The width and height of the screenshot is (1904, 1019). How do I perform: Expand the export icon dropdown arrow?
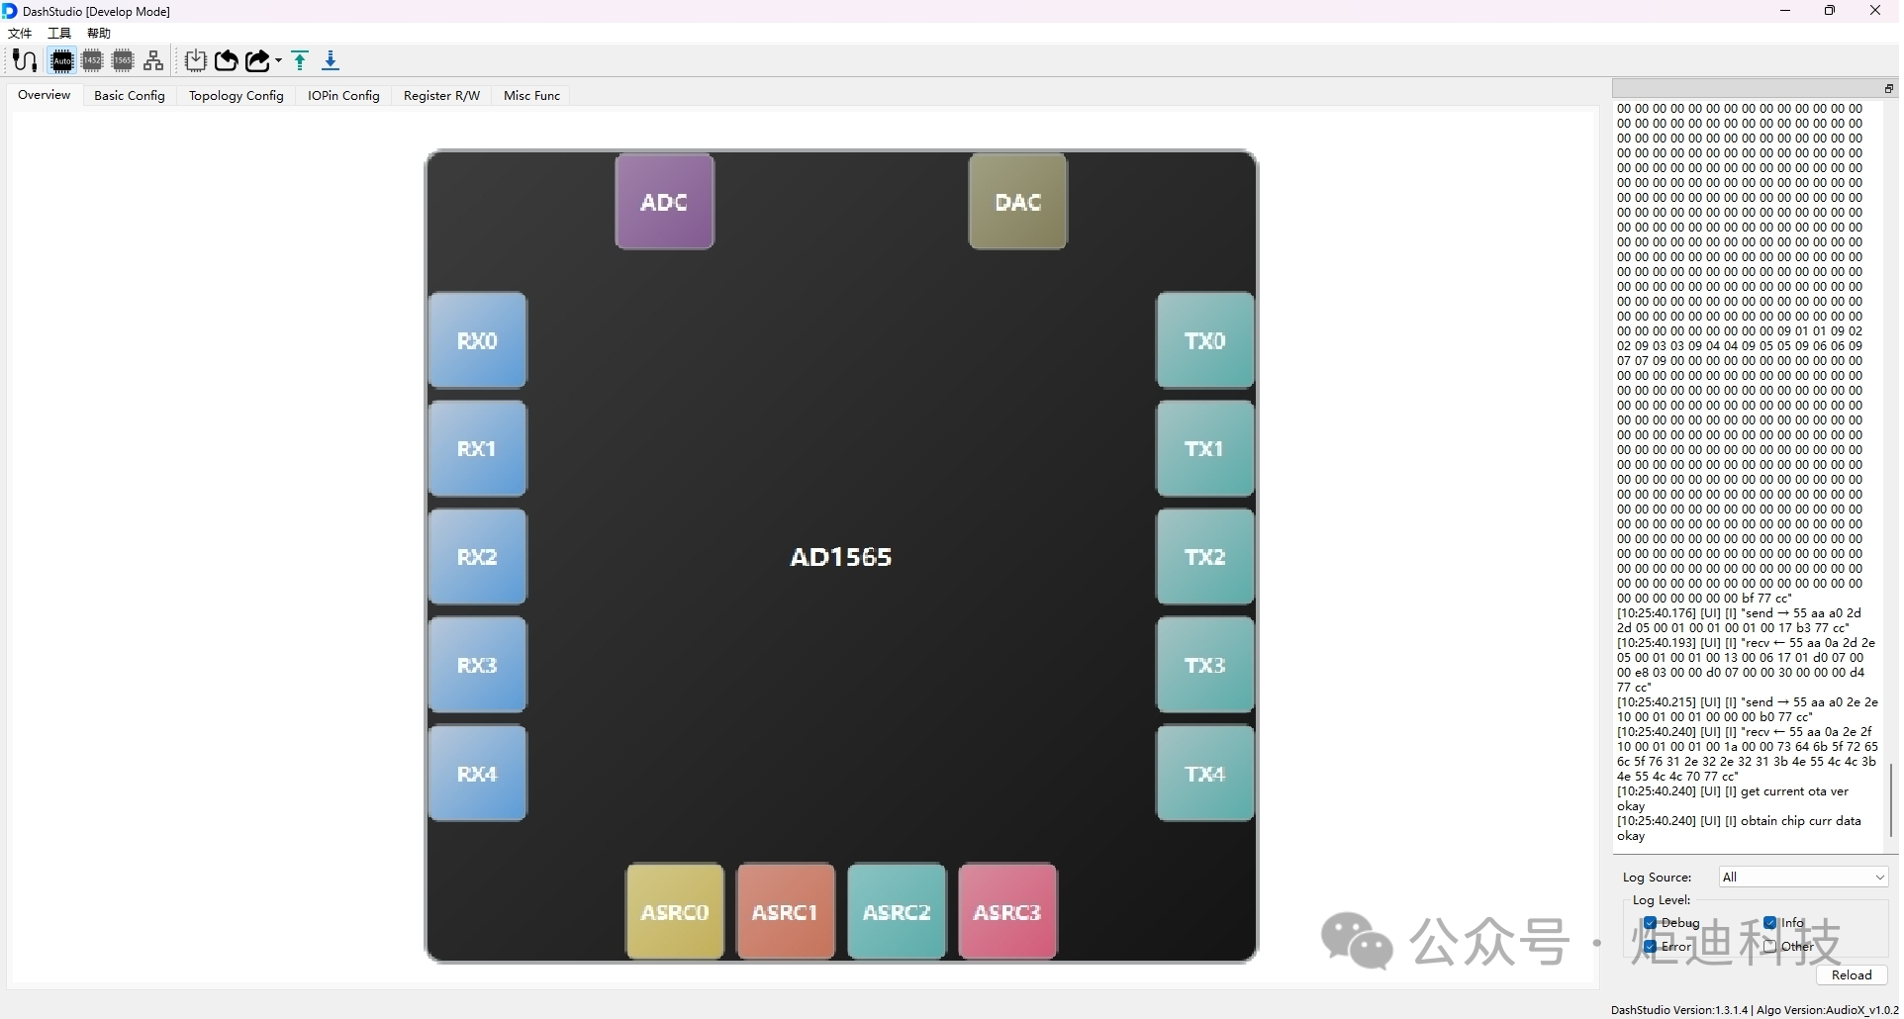point(279,61)
